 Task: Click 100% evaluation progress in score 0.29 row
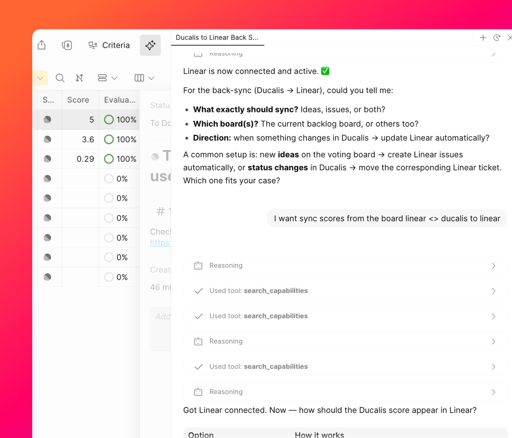120,159
